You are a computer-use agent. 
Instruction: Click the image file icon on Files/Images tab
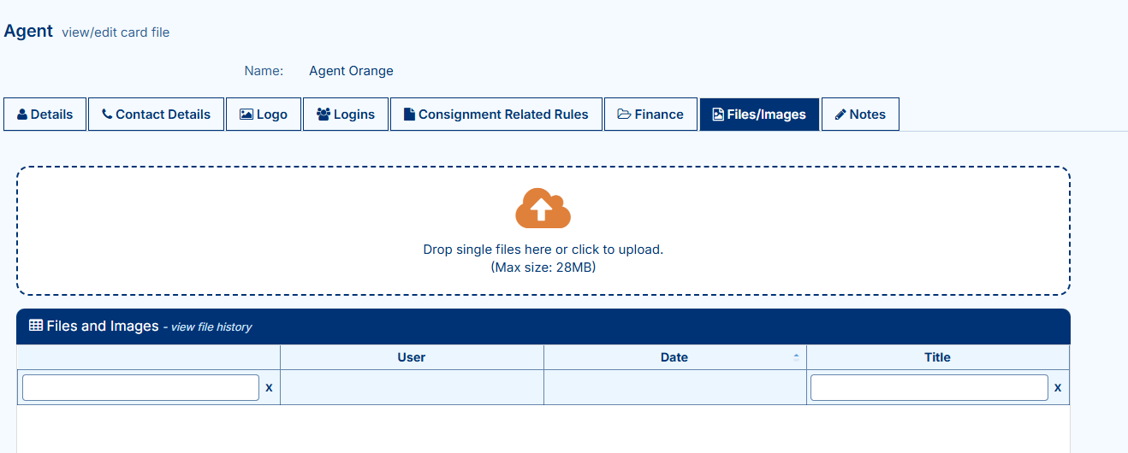(x=719, y=115)
